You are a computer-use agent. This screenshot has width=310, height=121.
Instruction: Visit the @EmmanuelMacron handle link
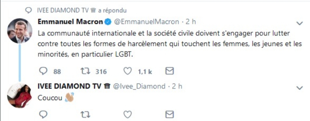(x=146, y=22)
